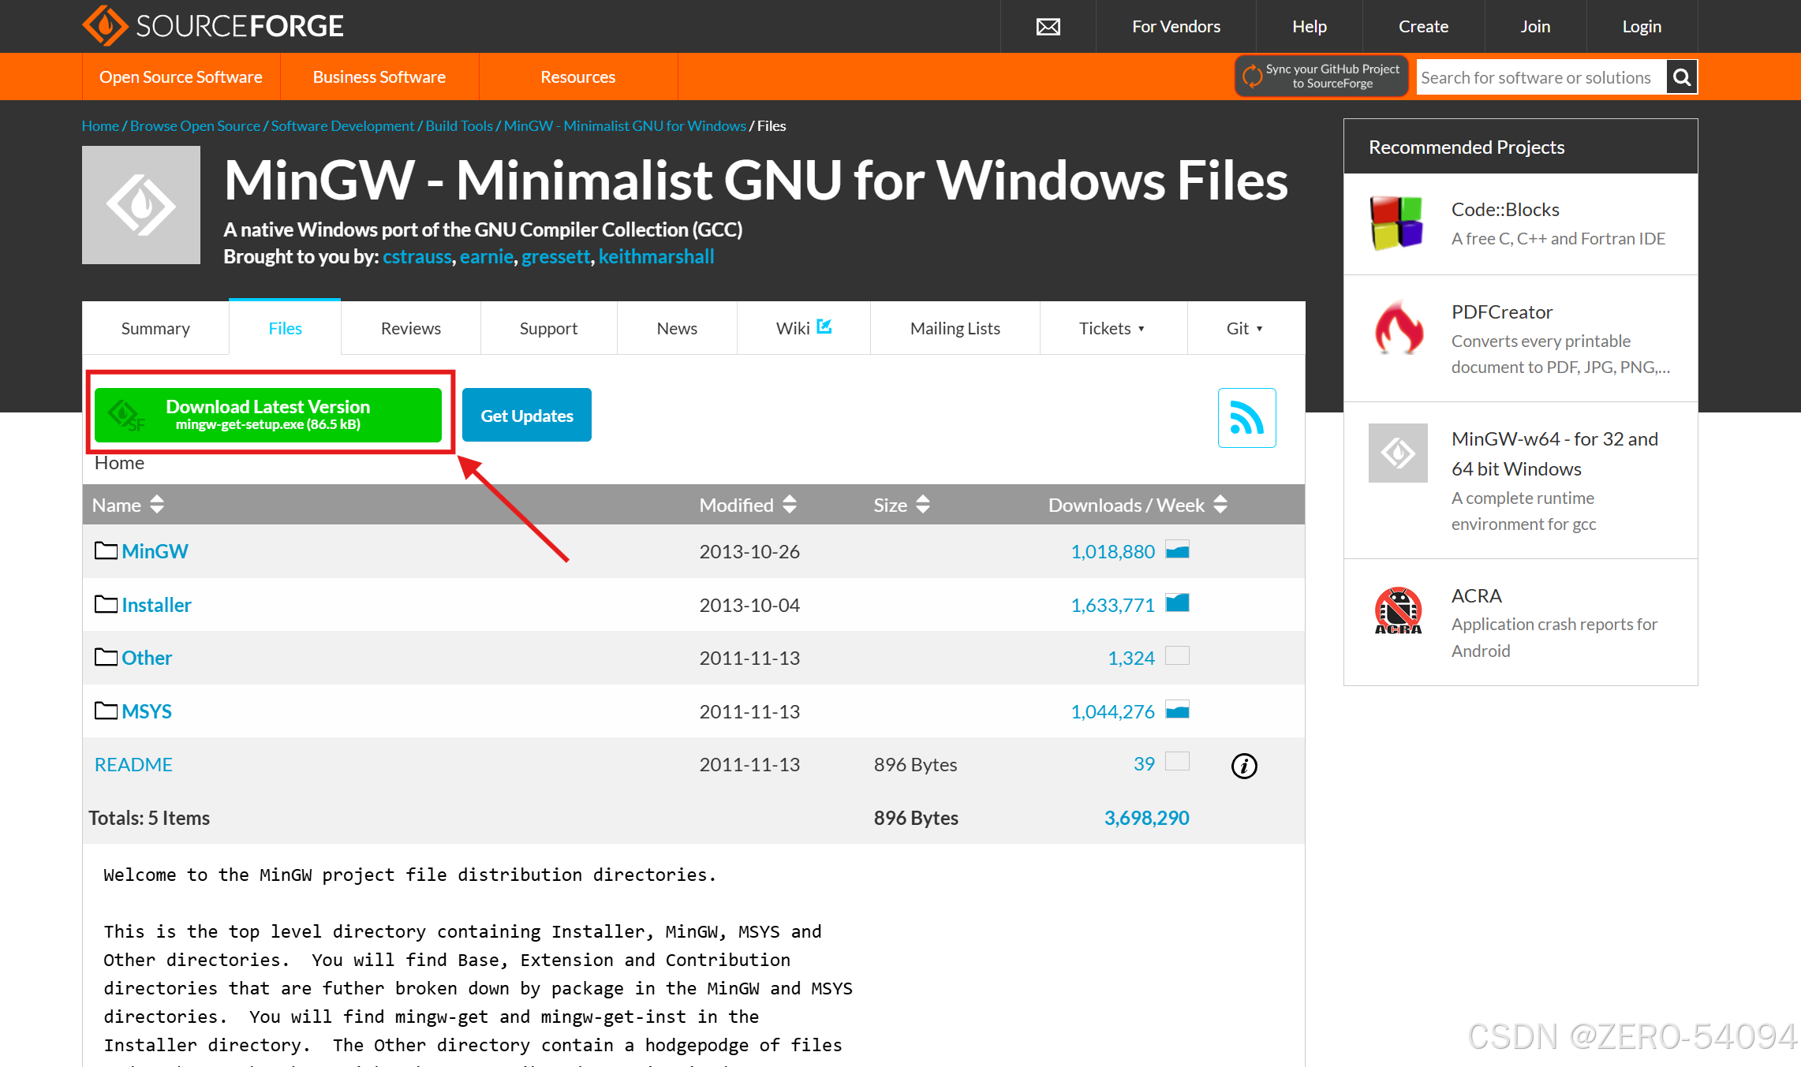Click Download Latest Version button
The width and height of the screenshot is (1801, 1067).
point(268,414)
